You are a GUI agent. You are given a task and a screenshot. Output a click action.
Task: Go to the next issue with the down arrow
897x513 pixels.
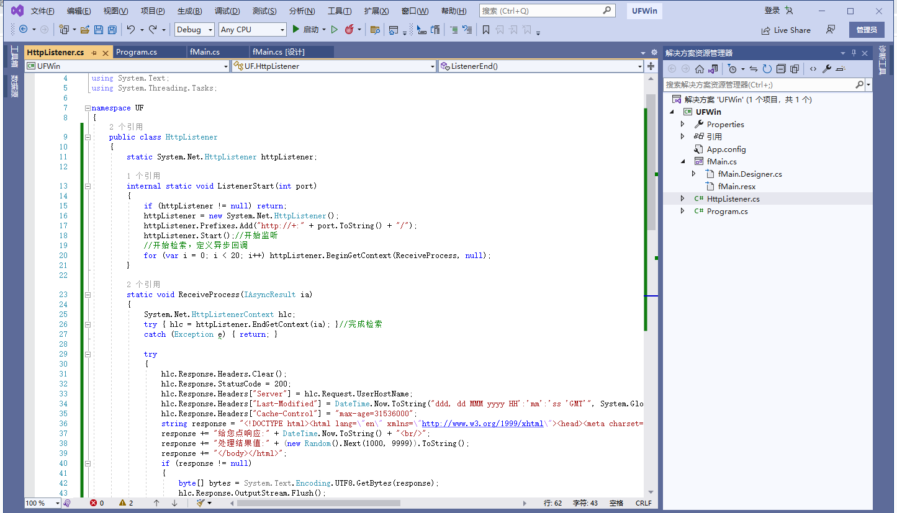tap(174, 503)
